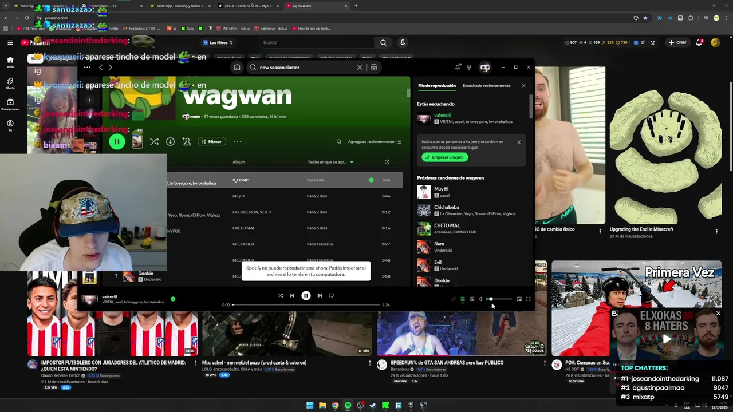Play Nara from the queue
This screenshot has height=412, width=733.
coord(424,247)
